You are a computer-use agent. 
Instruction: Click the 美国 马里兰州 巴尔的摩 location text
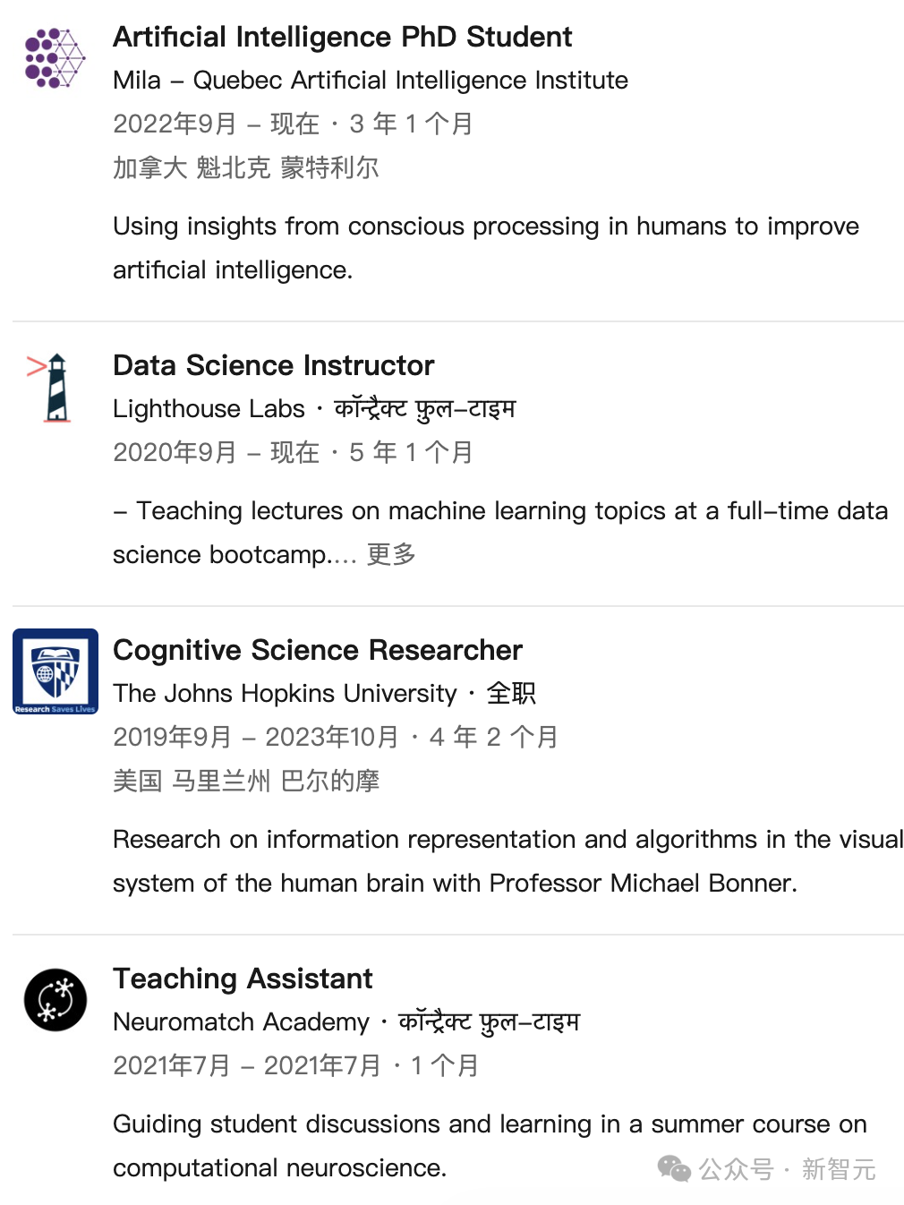(x=246, y=781)
